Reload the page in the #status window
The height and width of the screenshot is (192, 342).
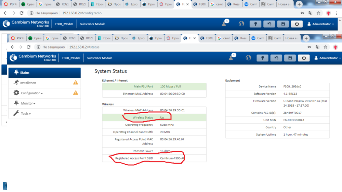point(29,47)
